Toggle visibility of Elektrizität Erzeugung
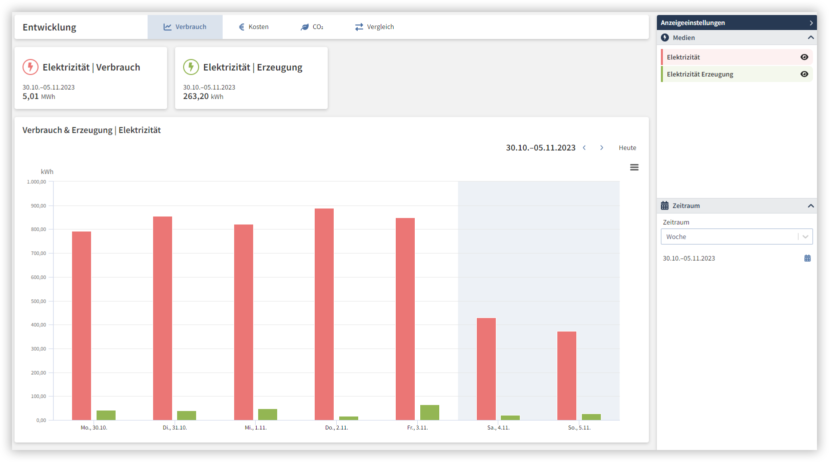The width and height of the screenshot is (829, 462). point(804,74)
